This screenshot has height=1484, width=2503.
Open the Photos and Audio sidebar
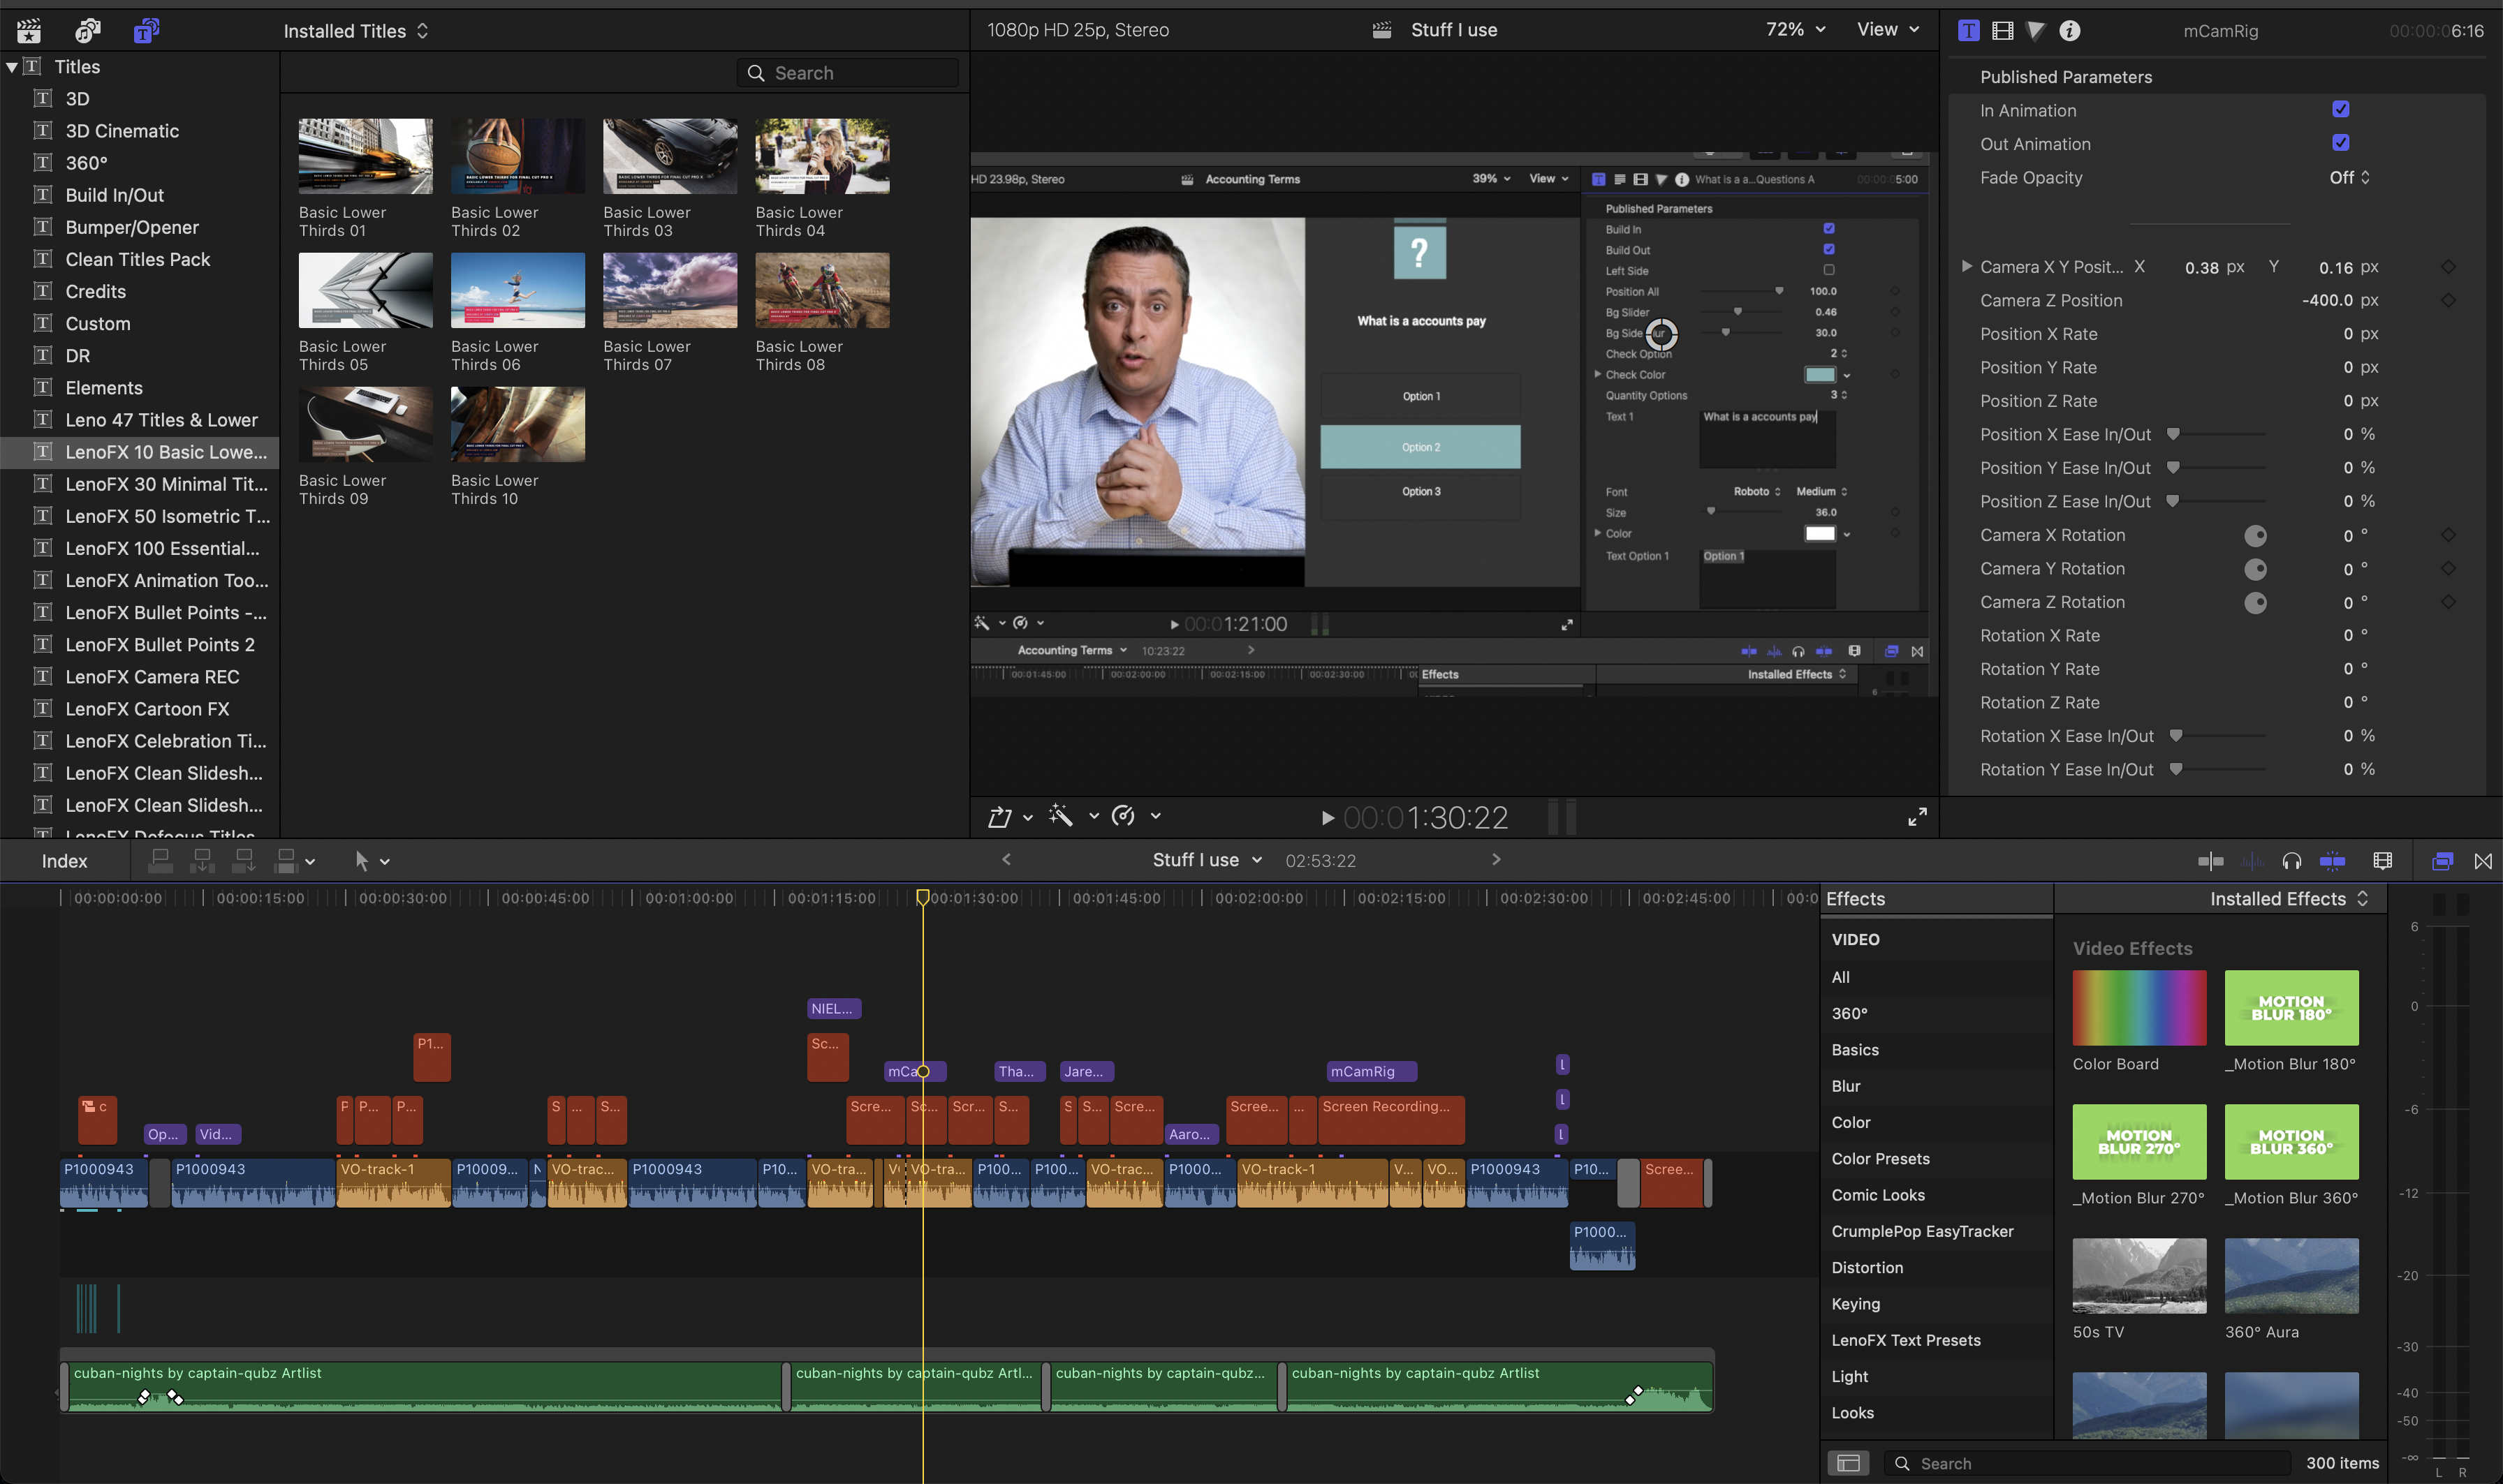[x=87, y=30]
